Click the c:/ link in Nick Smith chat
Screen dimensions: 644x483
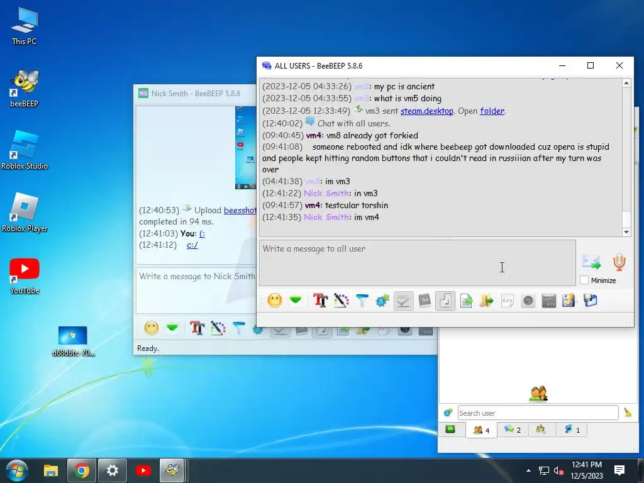pos(192,245)
